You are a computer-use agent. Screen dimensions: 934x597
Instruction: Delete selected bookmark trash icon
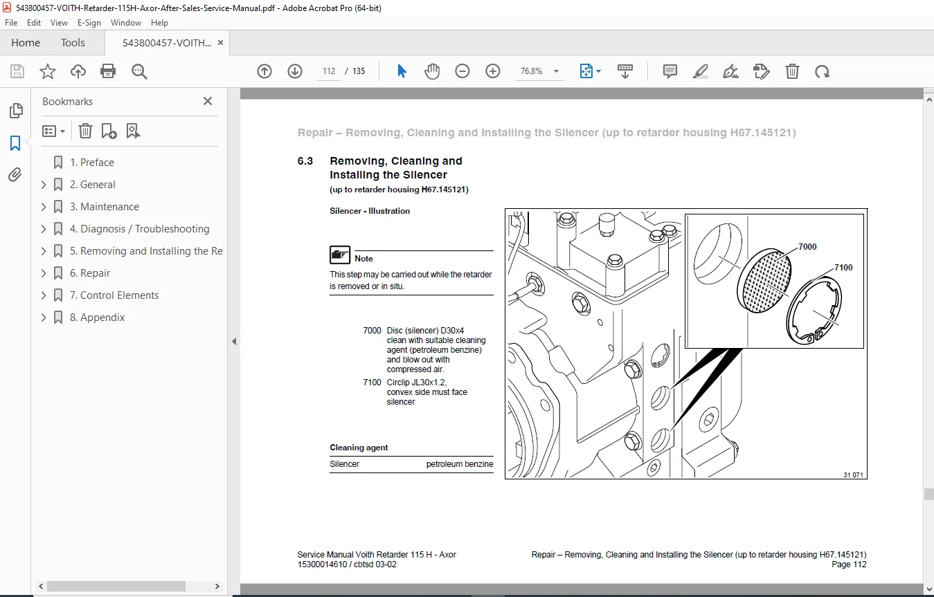coord(84,131)
